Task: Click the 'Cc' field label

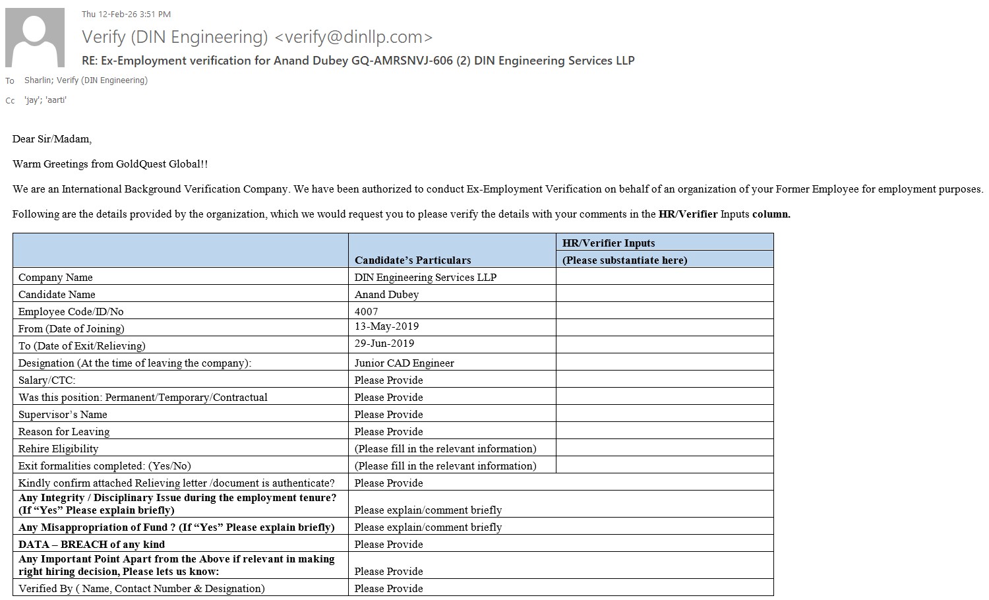Action: (10, 101)
